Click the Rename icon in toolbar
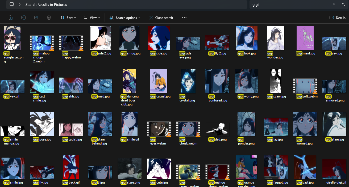The width and height of the screenshot is (349, 187). tap(23, 18)
